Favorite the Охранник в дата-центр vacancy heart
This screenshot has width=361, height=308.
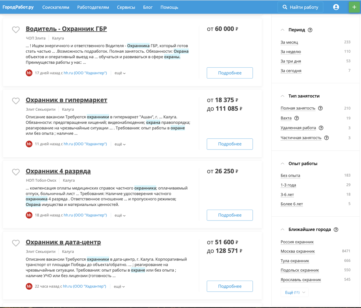click(x=16, y=243)
